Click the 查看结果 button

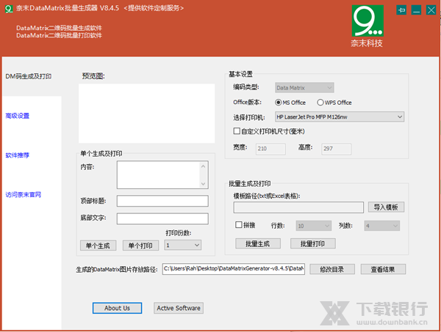pos(383,270)
